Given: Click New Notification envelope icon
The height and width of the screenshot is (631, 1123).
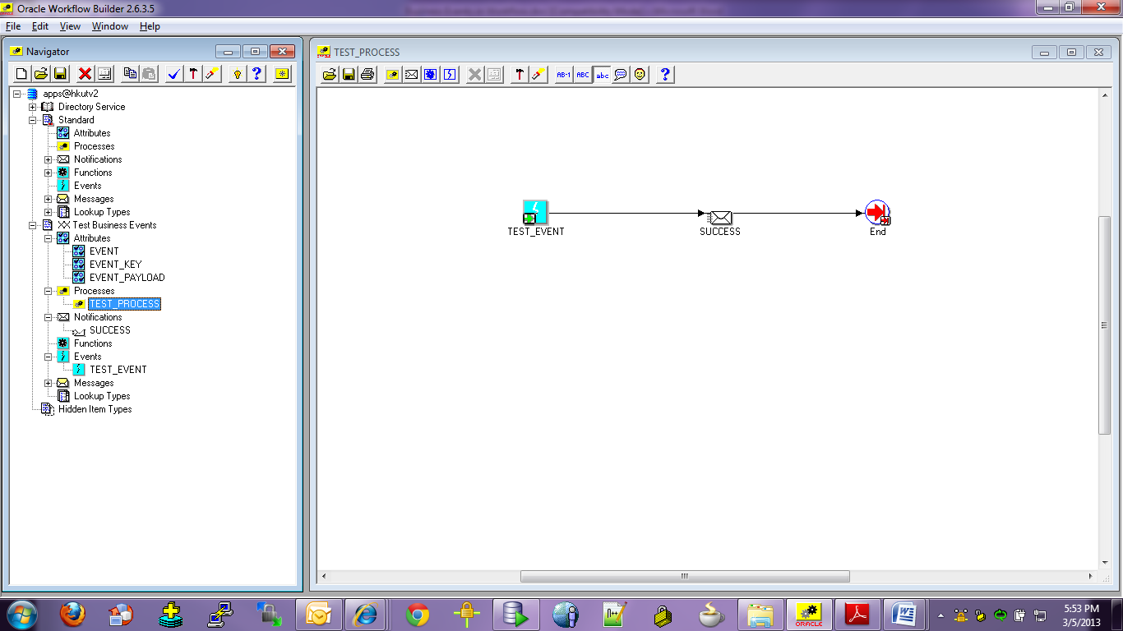Looking at the screenshot, I should click(411, 75).
